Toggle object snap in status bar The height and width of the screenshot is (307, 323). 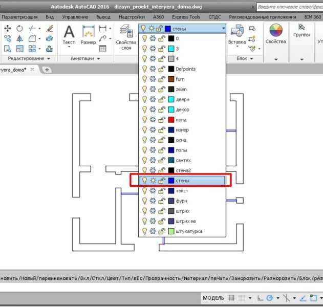click(314, 298)
